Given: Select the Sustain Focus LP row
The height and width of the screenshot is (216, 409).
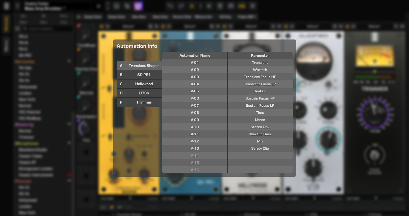Looking at the screenshot, I should pyautogui.click(x=227, y=105).
